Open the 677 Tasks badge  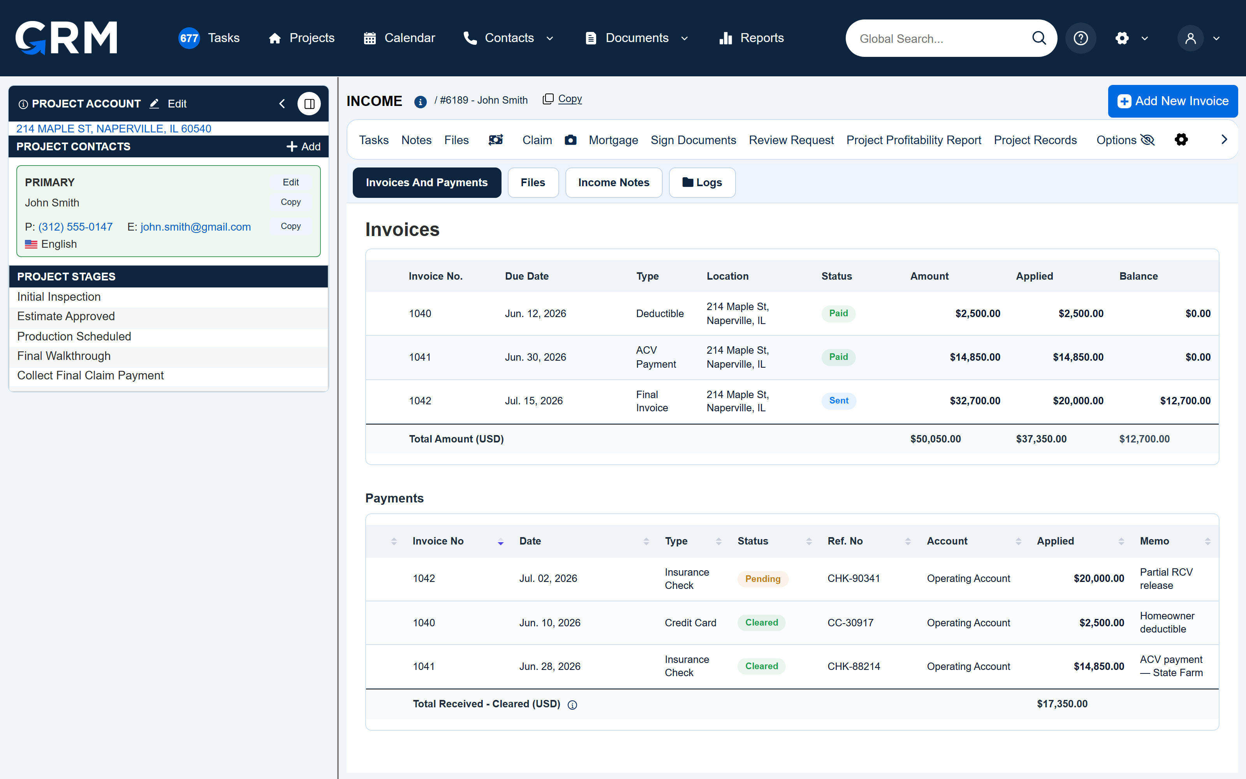click(189, 38)
